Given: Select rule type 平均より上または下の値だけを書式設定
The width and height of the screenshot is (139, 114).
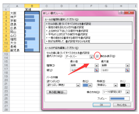Looking at the screenshot, I should [89, 34].
